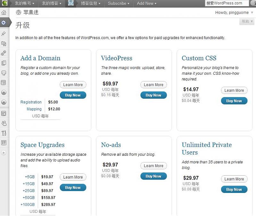Open Links chain icon in sidebar
The width and height of the screenshot is (256, 216).
(x=4, y=53)
